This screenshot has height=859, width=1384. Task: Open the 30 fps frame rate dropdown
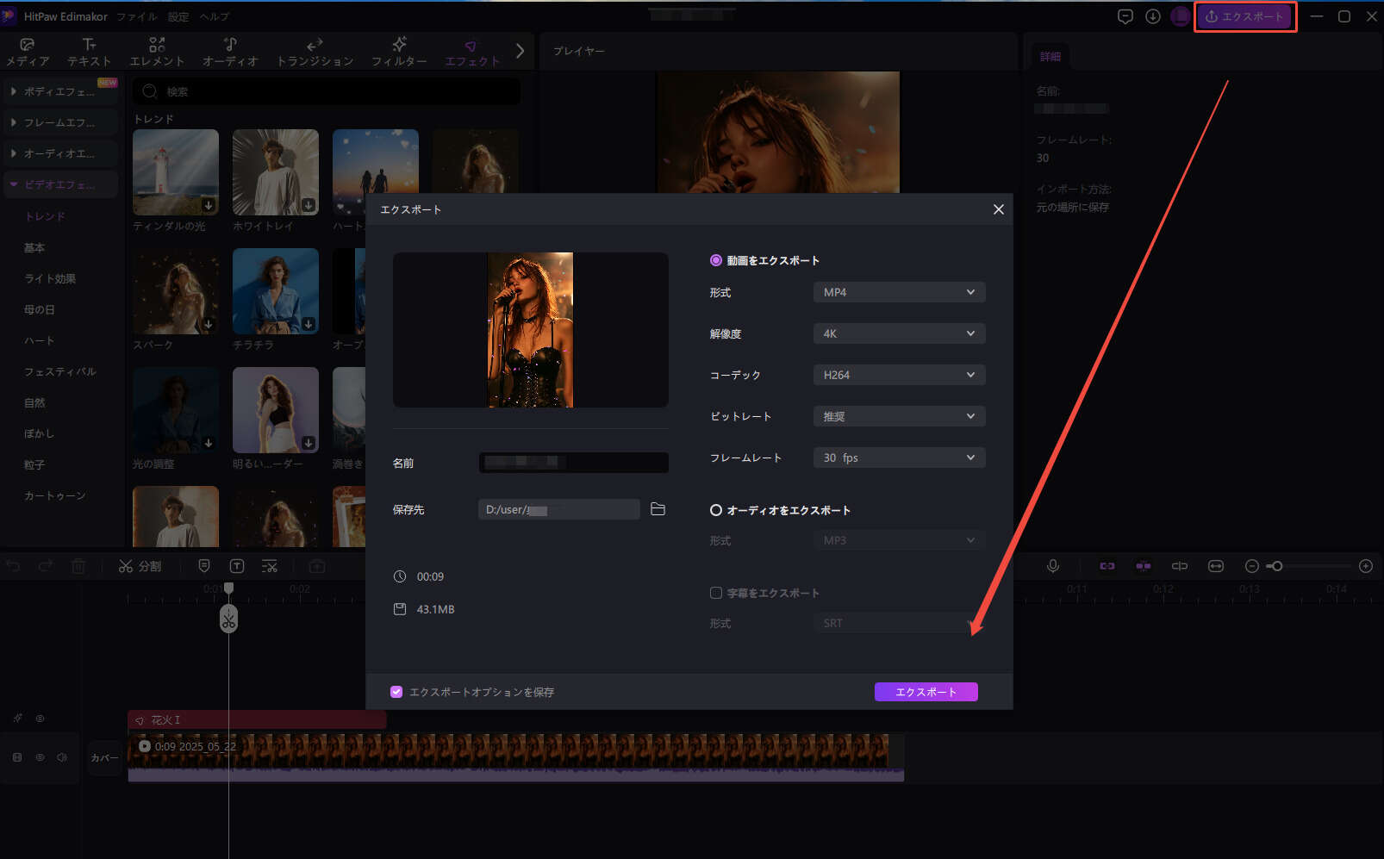click(898, 458)
